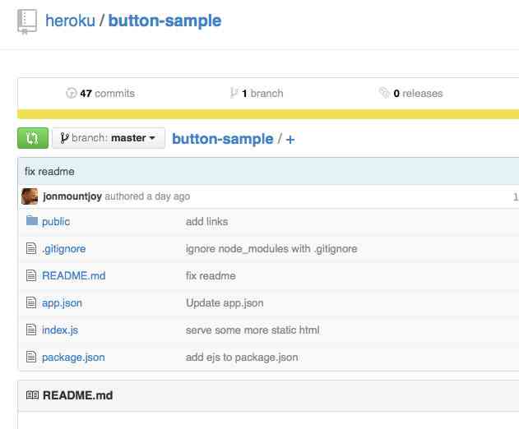Open the 'add links' commit message
The height and width of the screenshot is (429, 519).
tap(207, 222)
